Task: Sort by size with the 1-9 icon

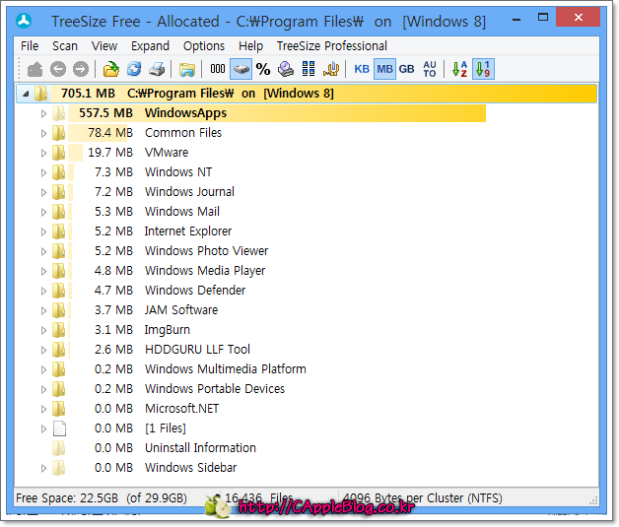Action: coord(483,69)
